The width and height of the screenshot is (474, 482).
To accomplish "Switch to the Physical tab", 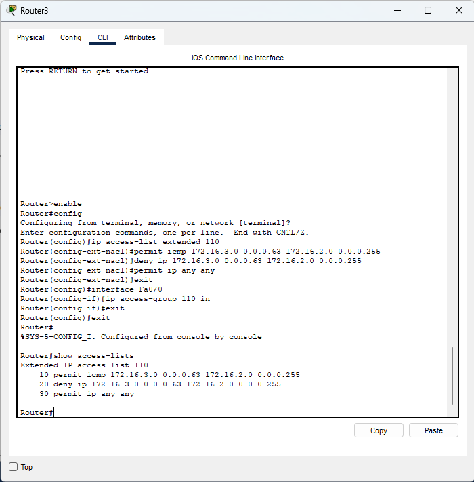I will point(30,37).
